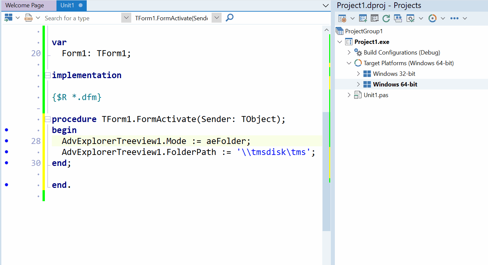Open the dropdown beside the three-dots icon

[x=465, y=18]
